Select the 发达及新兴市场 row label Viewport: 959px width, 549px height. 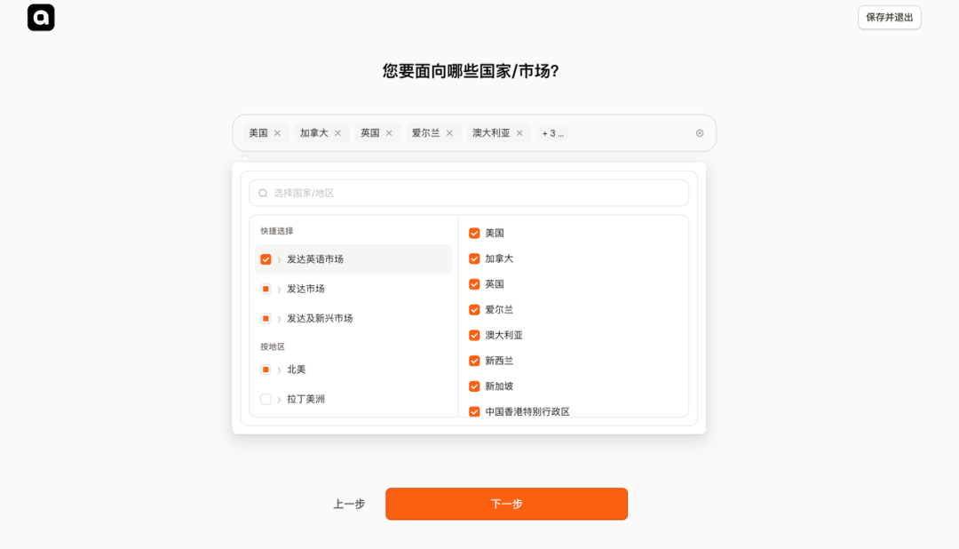[x=320, y=318]
